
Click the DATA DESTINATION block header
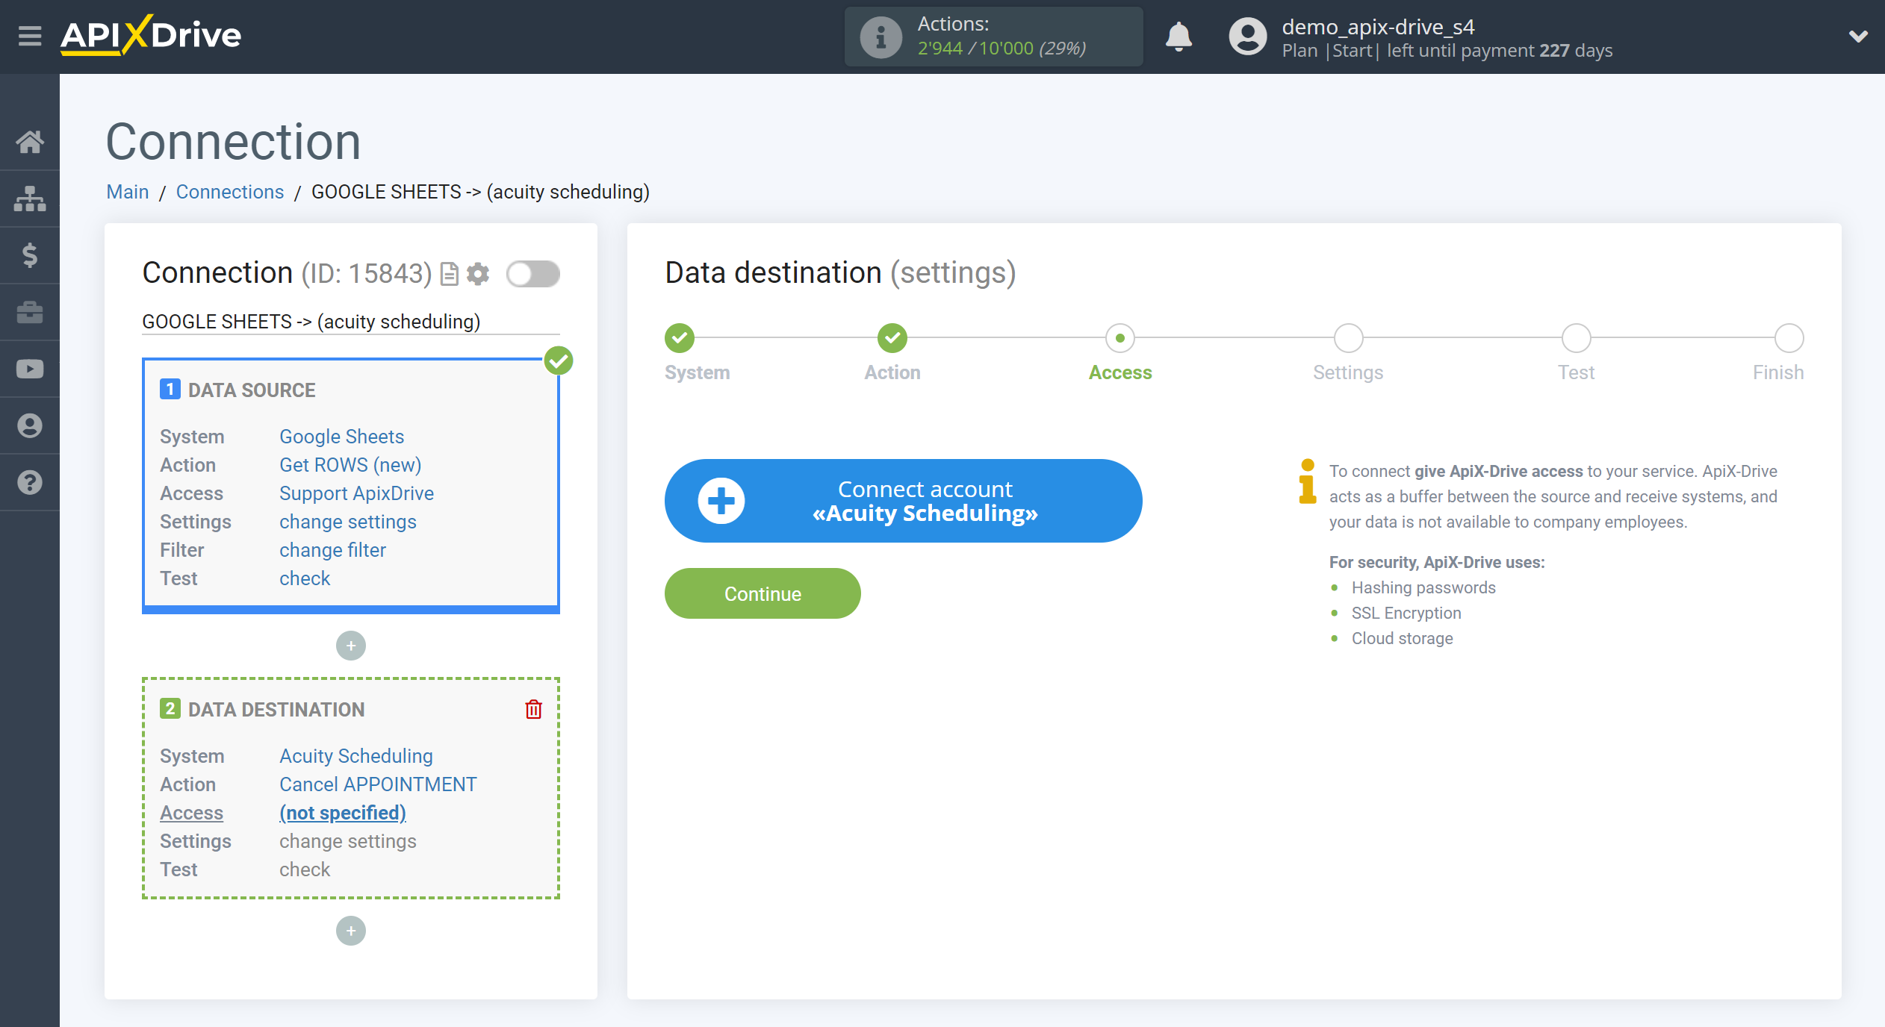point(276,710)
